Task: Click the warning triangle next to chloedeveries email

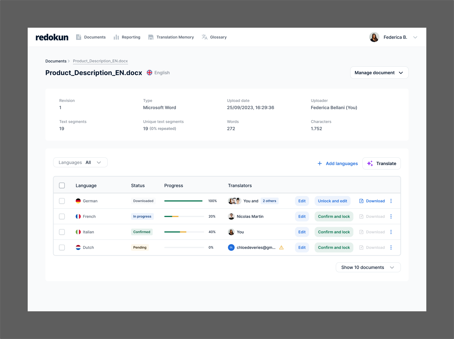Action: [281, 247]
